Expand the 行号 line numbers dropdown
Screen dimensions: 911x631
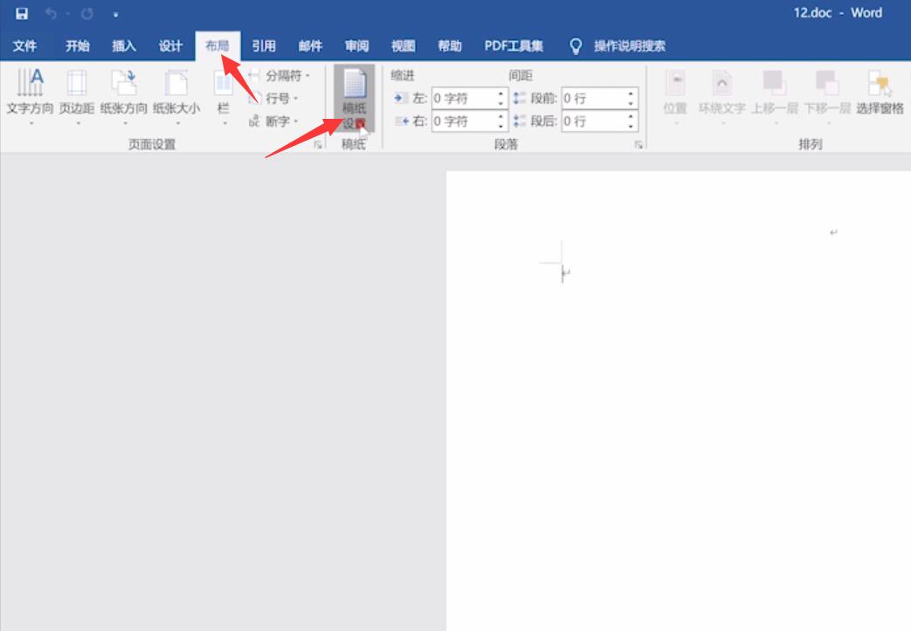(273, 98)
